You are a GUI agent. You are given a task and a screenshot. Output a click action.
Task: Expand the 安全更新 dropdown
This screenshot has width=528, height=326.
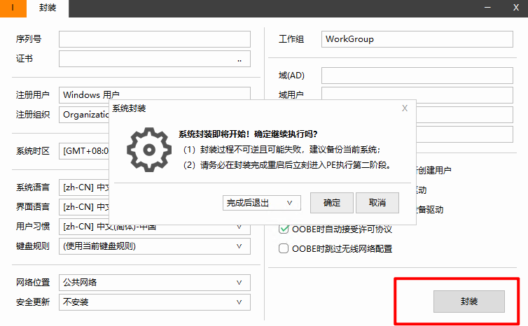[154, 302]
